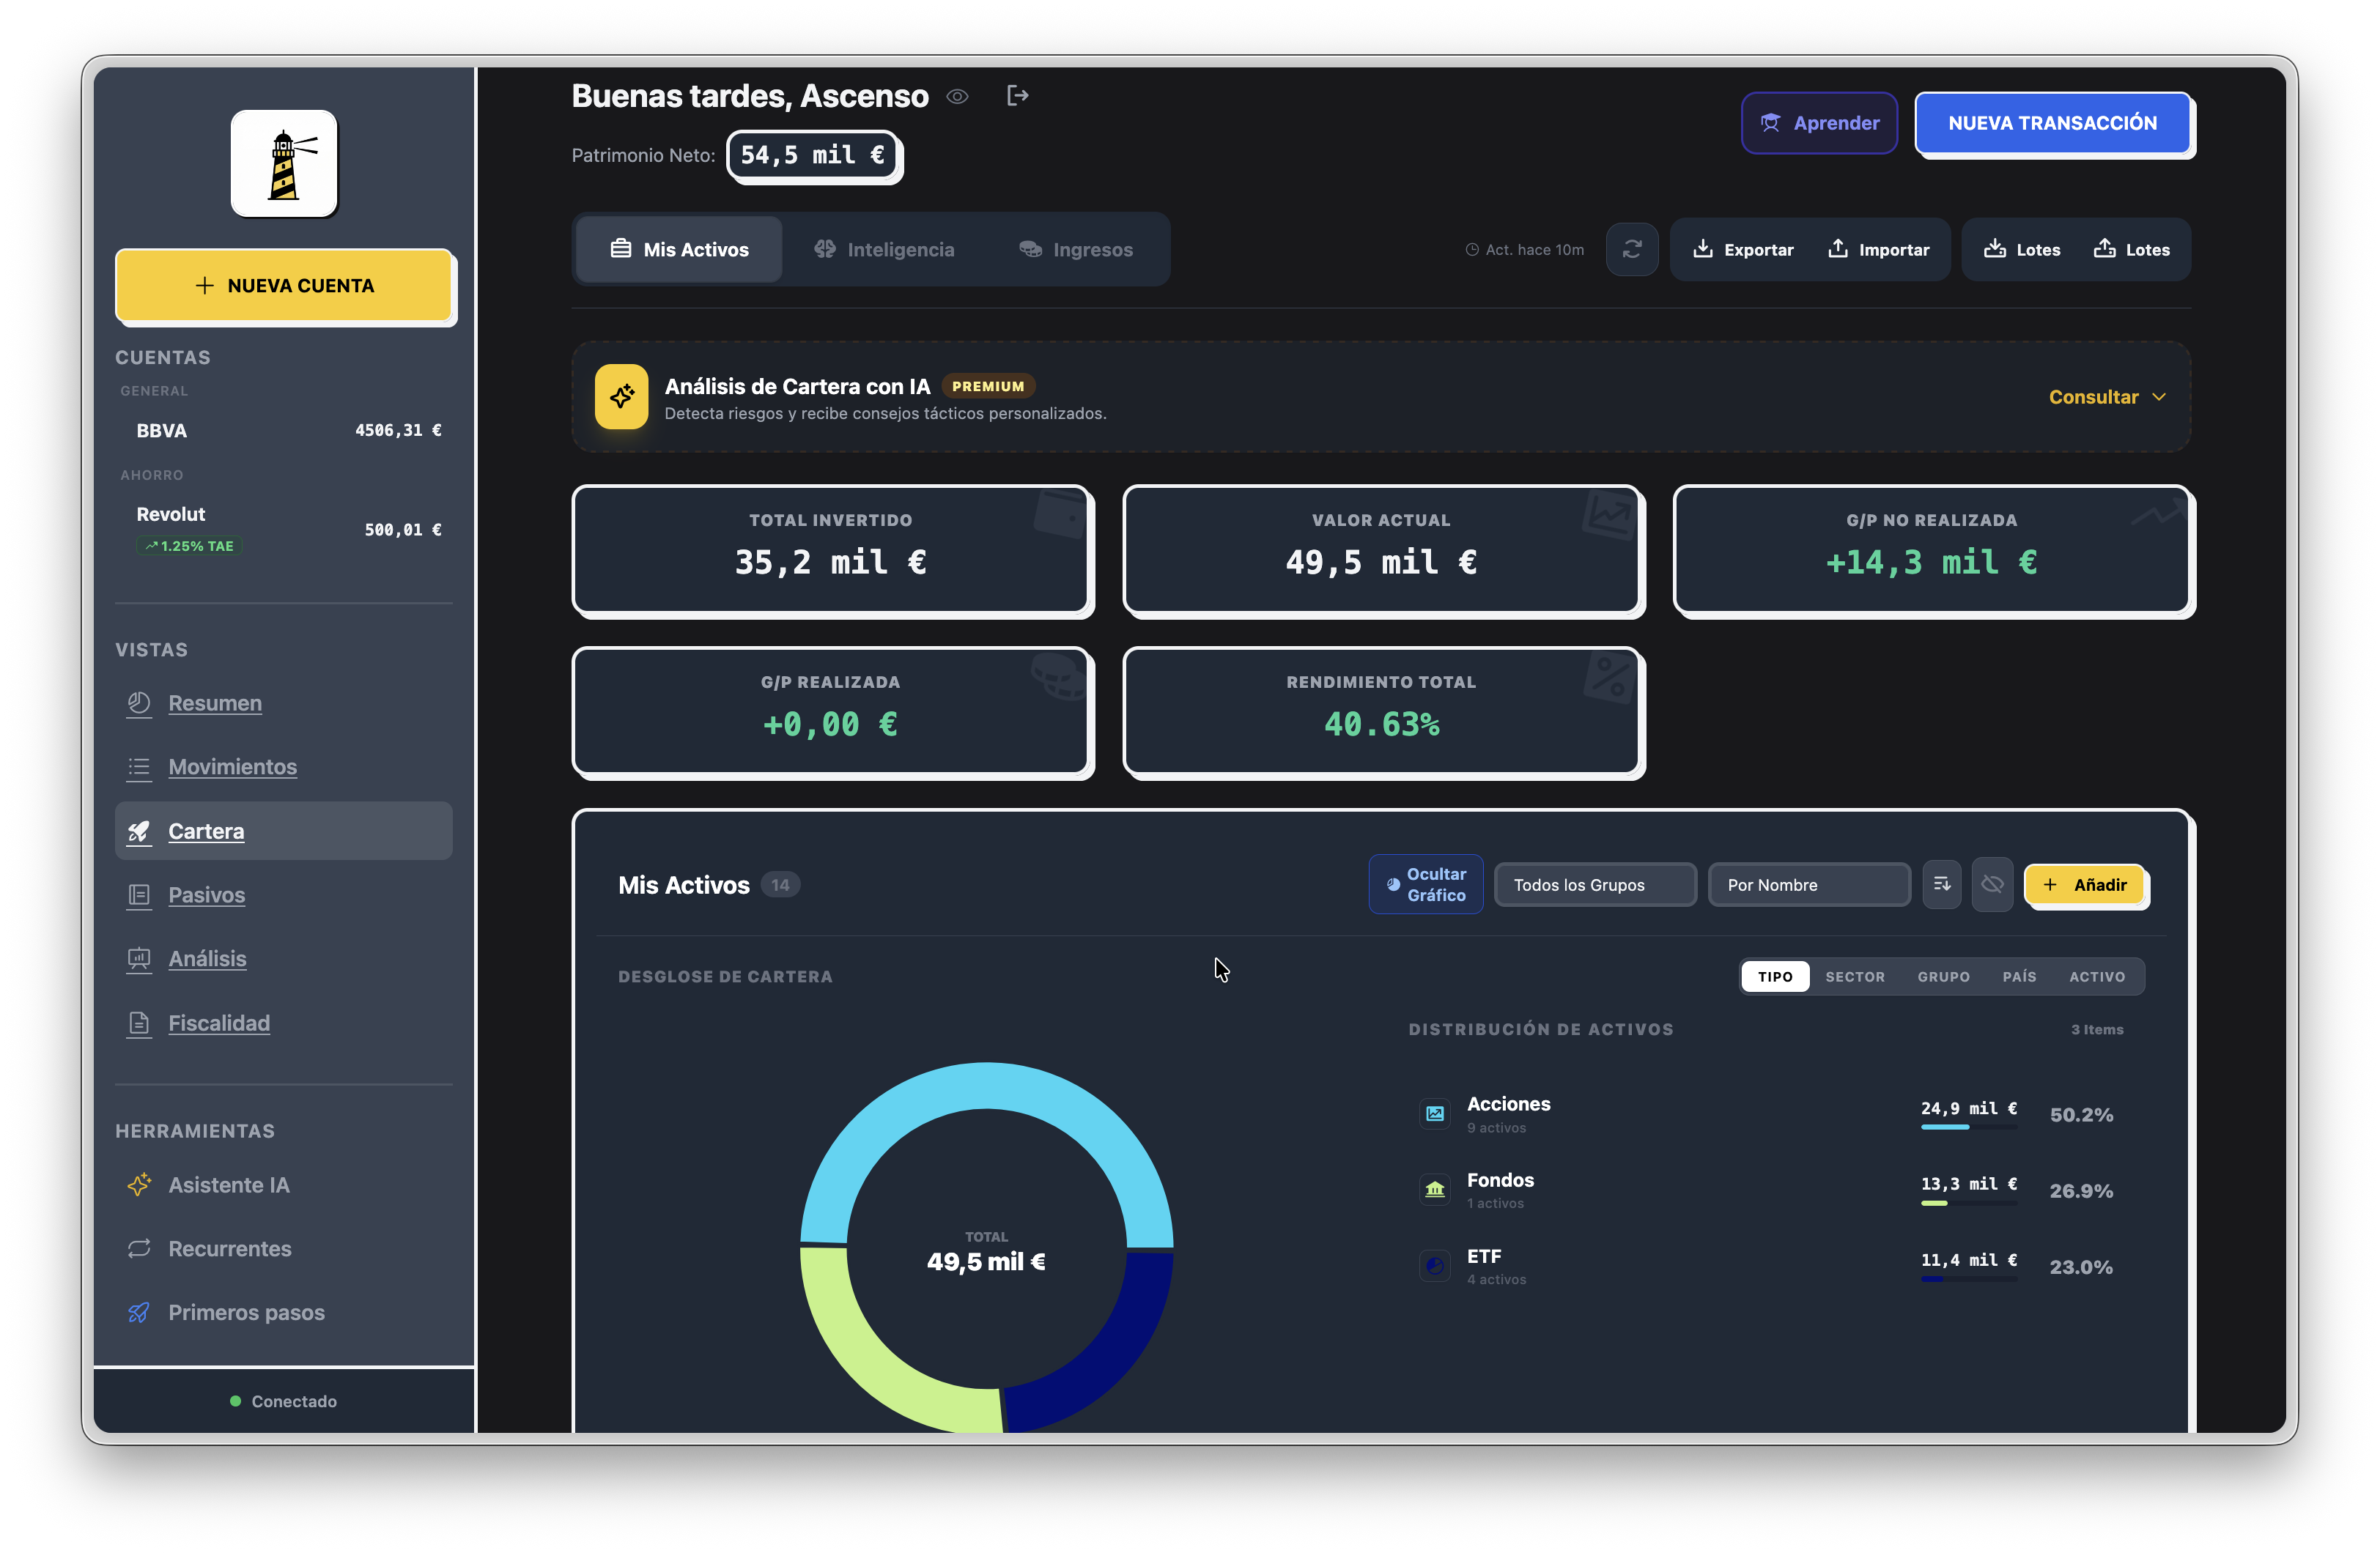Select the GRUPO breakdown tab
The image size is (2380, 1553).
tap(1943, 977)
